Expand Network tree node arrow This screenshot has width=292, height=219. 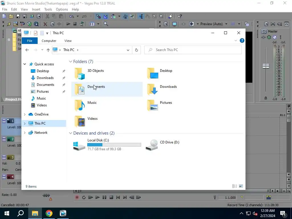25,133
